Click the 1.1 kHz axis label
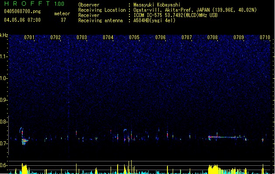The image size is (275, 174). coord(4,57)
